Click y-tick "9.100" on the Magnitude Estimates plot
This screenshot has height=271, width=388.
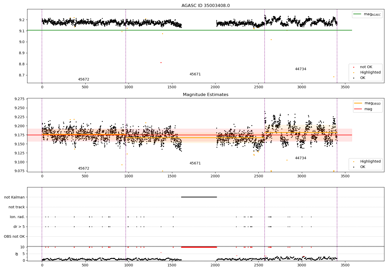click(x=20, y=162)
